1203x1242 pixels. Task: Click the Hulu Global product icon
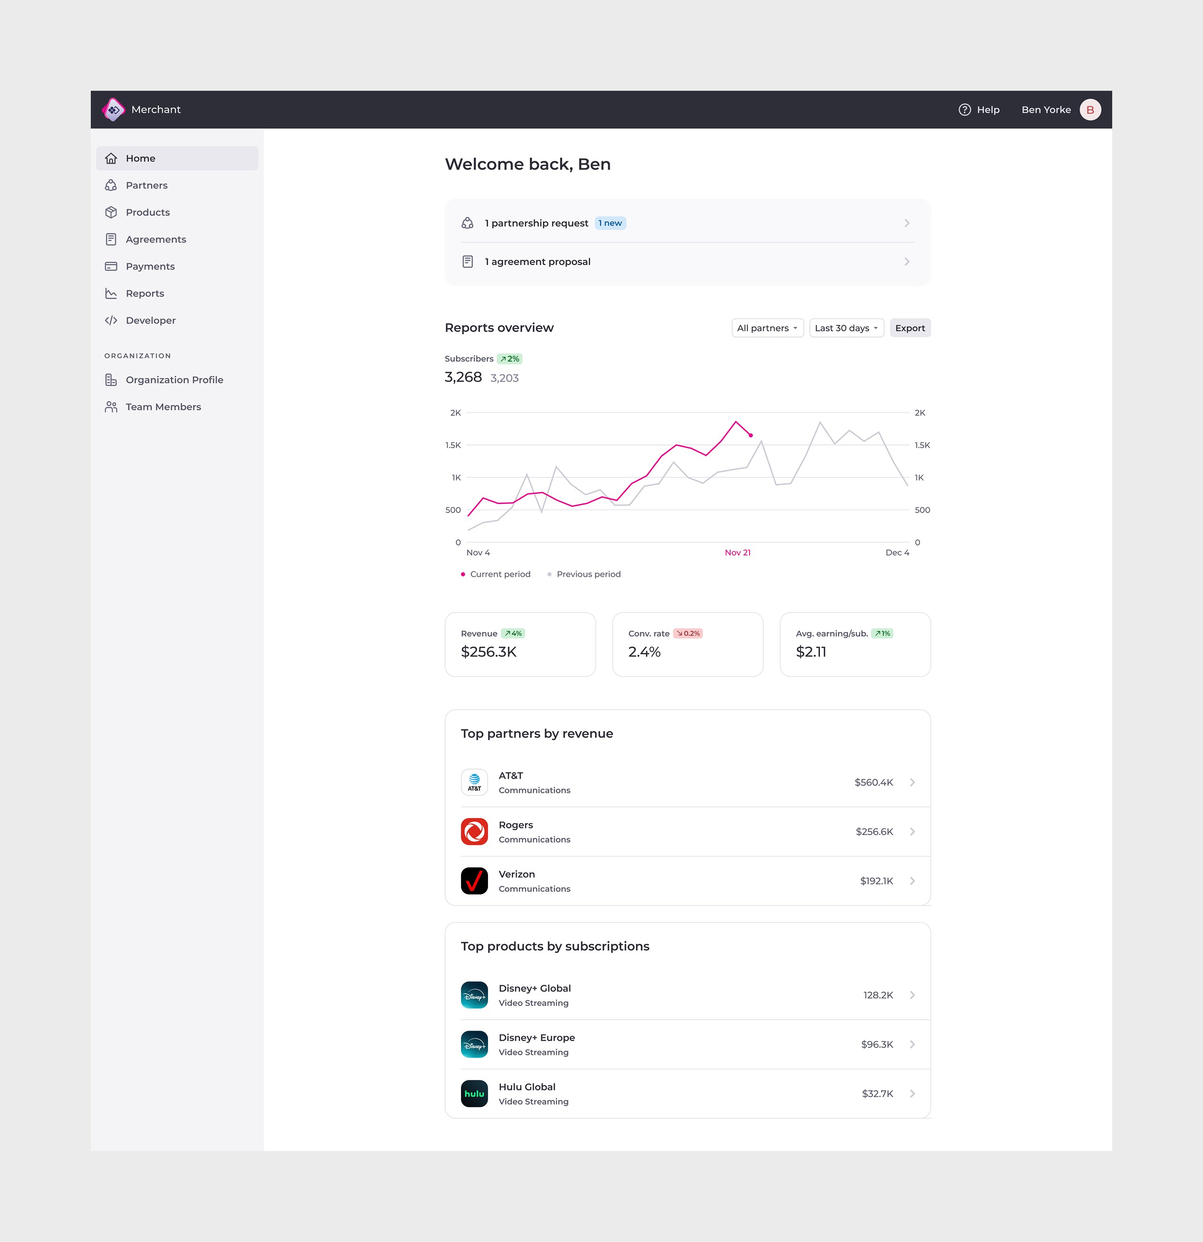[474, 1094]
